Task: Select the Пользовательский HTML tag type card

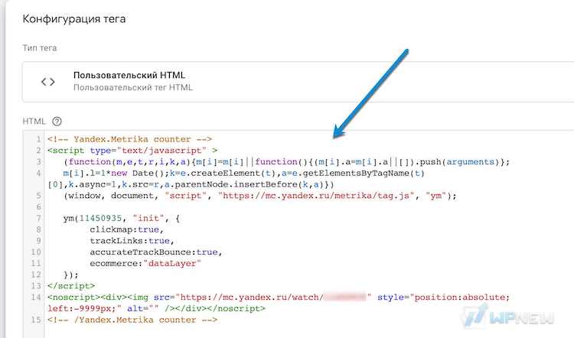Action: click(298, 82)
